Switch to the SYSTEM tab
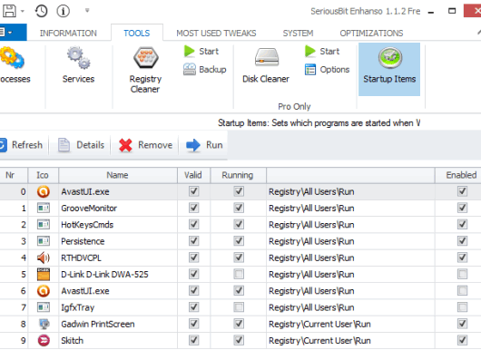Screen dimensions: 481x350 click(298, 34)
